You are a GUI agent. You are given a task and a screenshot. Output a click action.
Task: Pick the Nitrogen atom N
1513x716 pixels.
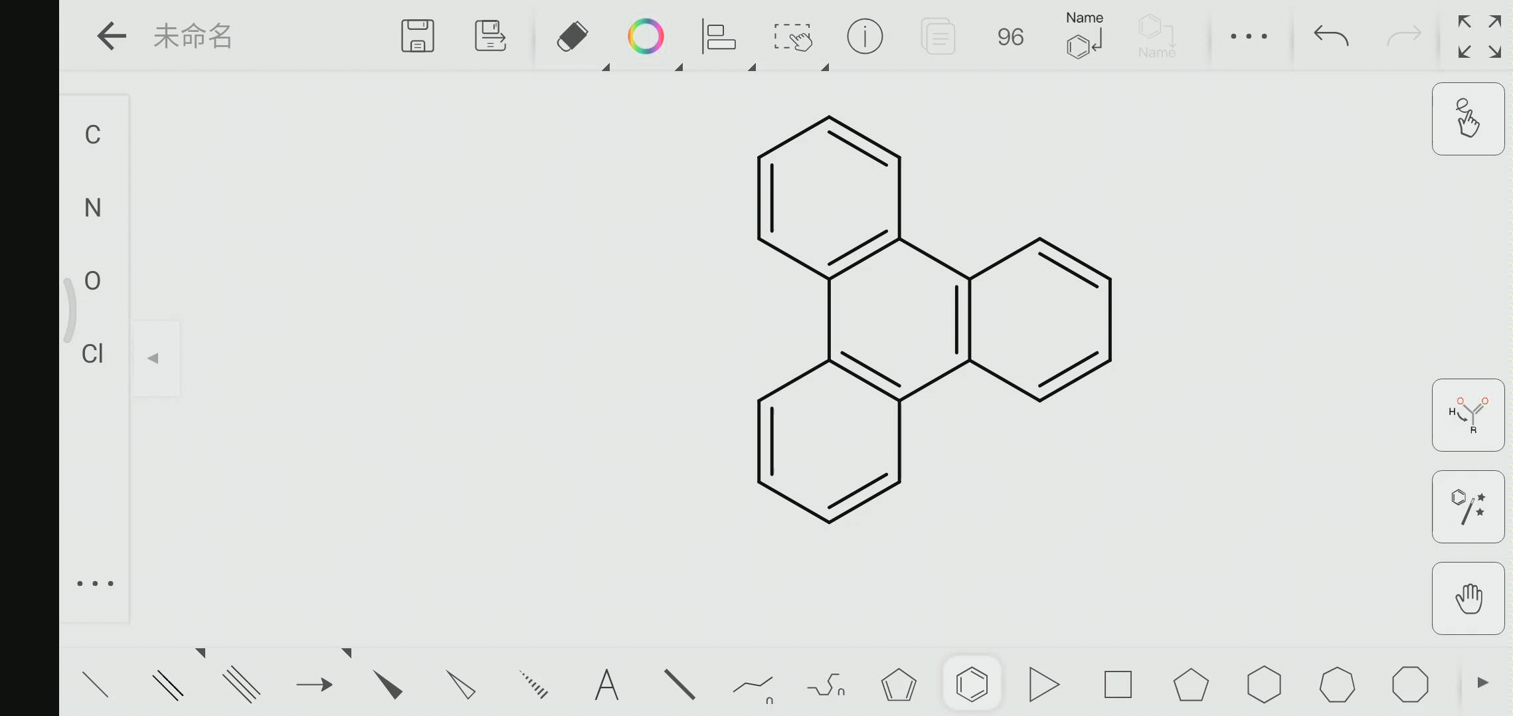tap(93, 208)
